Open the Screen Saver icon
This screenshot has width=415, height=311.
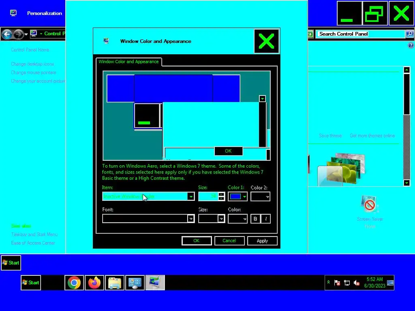pos(370,204)
